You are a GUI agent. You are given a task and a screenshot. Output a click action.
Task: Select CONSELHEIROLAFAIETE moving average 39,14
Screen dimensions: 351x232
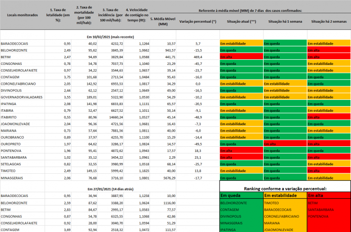point(171,71)
